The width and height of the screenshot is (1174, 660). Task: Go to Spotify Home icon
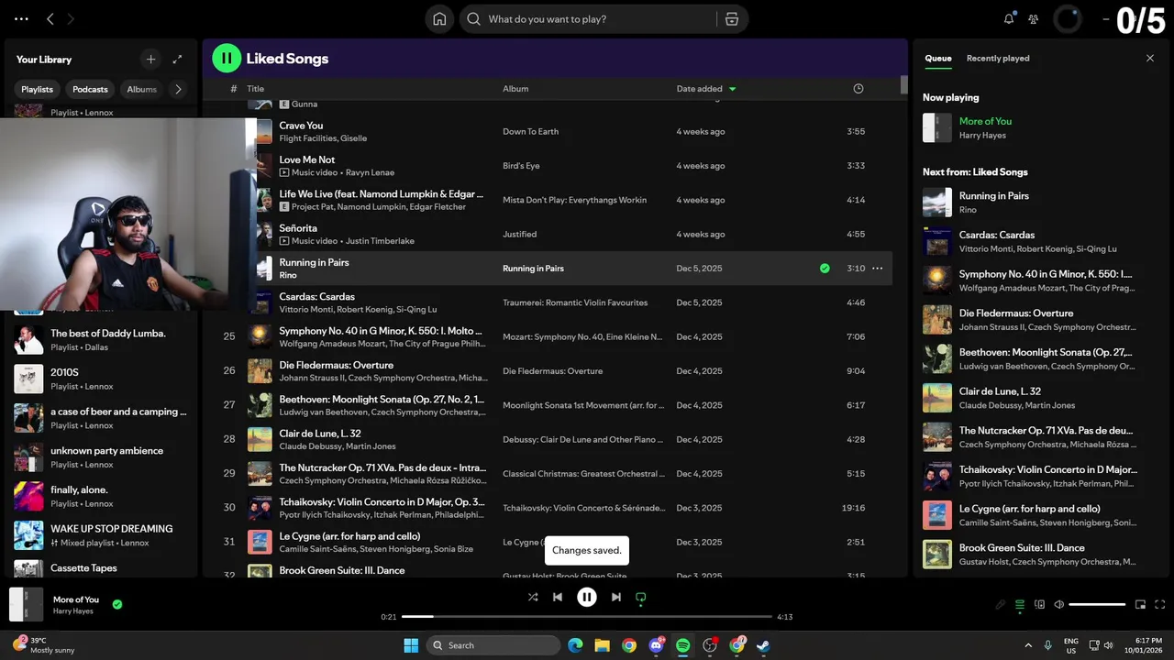(x=439, y=19)
